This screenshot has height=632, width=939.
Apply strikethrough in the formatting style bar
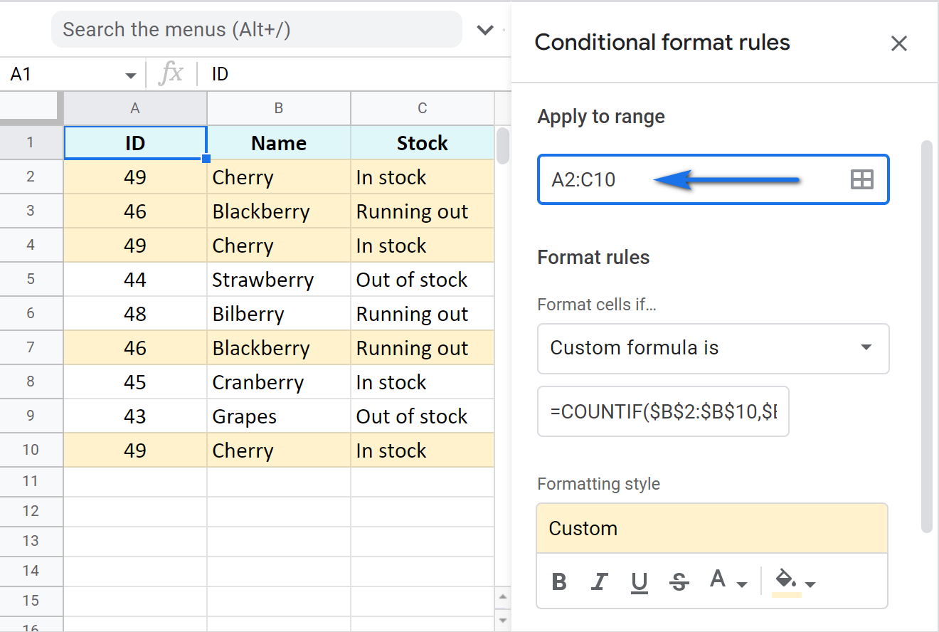pyautogui.click(x=679, y=581)
